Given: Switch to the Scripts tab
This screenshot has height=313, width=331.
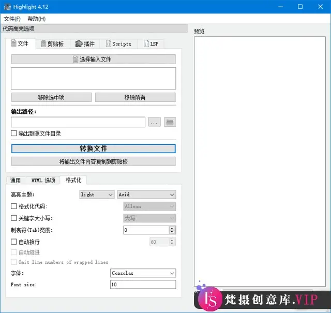Looking at the screenshot, I should [118, 44].
